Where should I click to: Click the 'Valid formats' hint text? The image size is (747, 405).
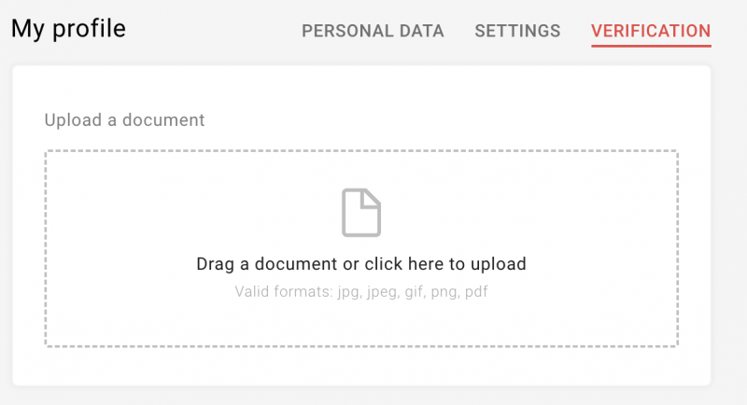tap(361, 291)
